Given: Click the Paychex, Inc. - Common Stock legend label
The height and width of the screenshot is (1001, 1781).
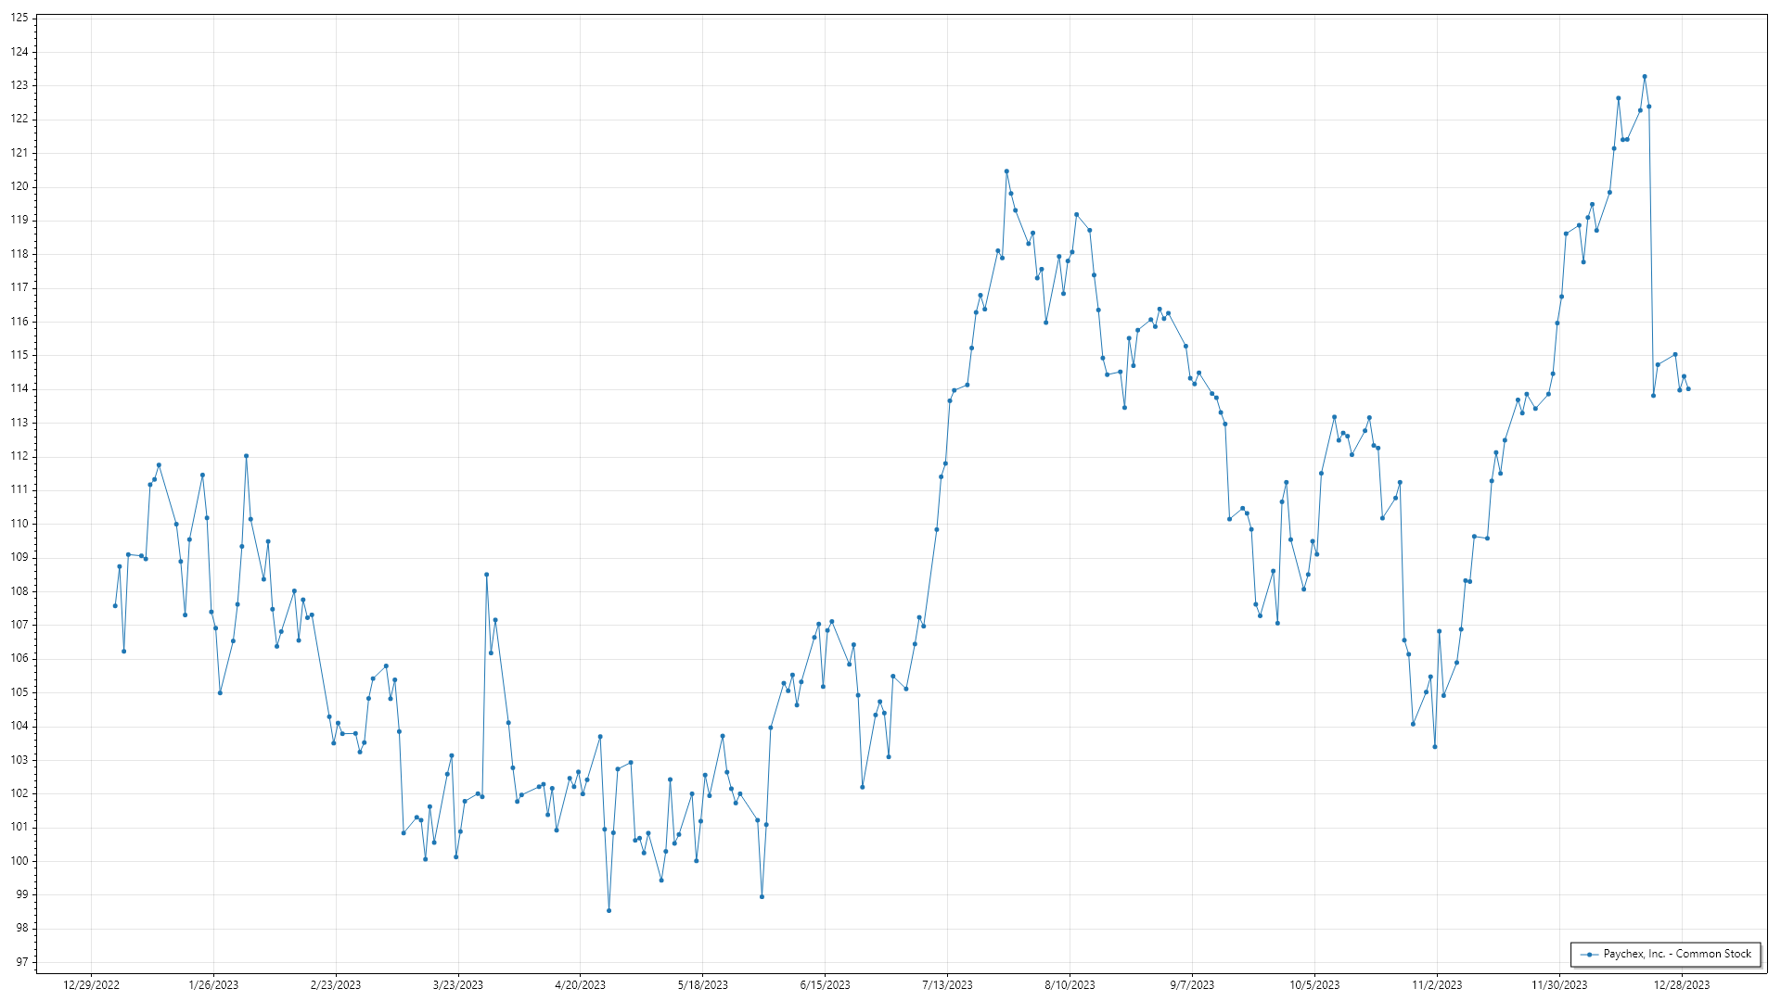Looking at the screenshot, I should [x=1677, y=954].
